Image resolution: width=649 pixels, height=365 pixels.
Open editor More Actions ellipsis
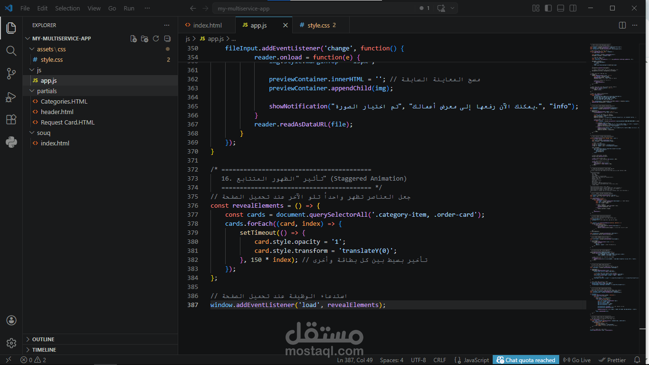(636, 25)
